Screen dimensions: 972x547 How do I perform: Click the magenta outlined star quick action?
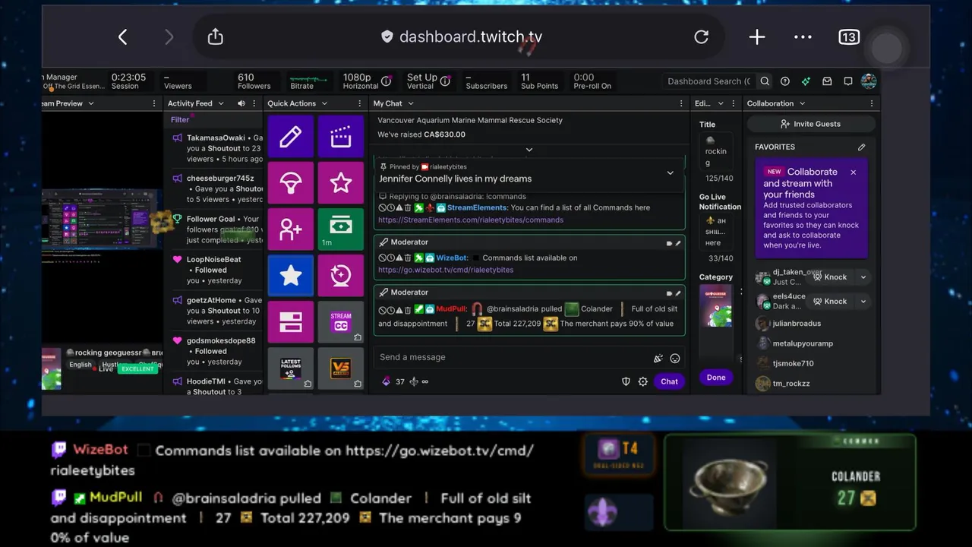[x=341, y=183]
